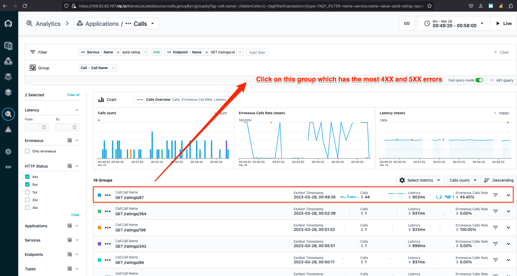Click green color swatch for GET /ratings/364

pos(99,211)
